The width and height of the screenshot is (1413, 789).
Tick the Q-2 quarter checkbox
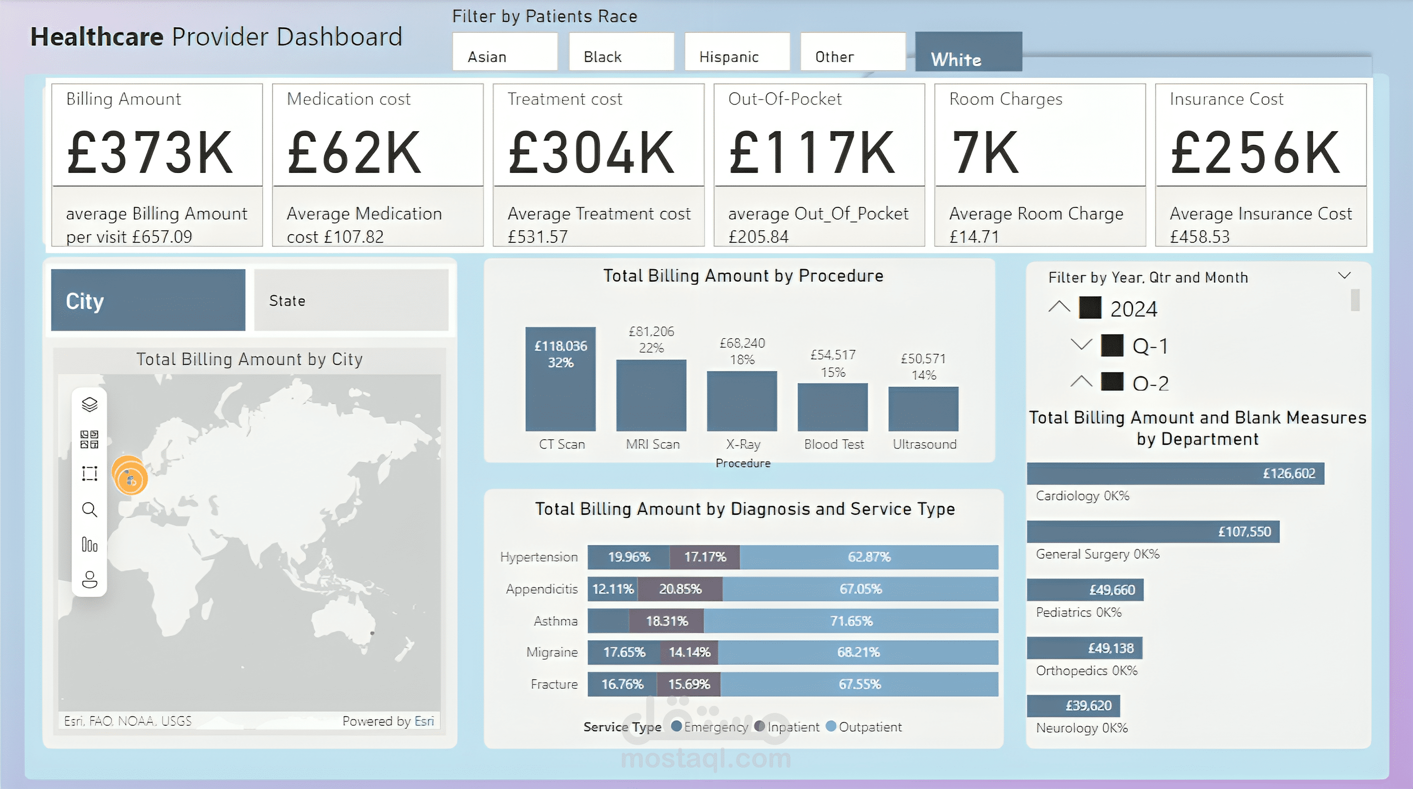(1112, 381)
